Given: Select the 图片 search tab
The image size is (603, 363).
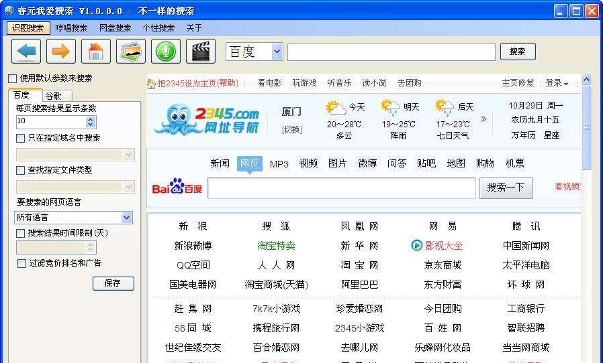Looking at the screenshot, I should [338, 163].
